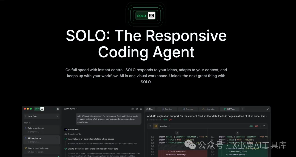Click the App.jsx copy icon
This screenshot has height=157, width=296.
[x=264, y=126]
